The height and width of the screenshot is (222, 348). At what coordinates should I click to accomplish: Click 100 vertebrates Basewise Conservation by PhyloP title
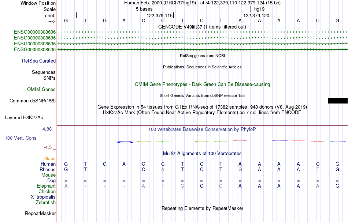tap(202, 129)
